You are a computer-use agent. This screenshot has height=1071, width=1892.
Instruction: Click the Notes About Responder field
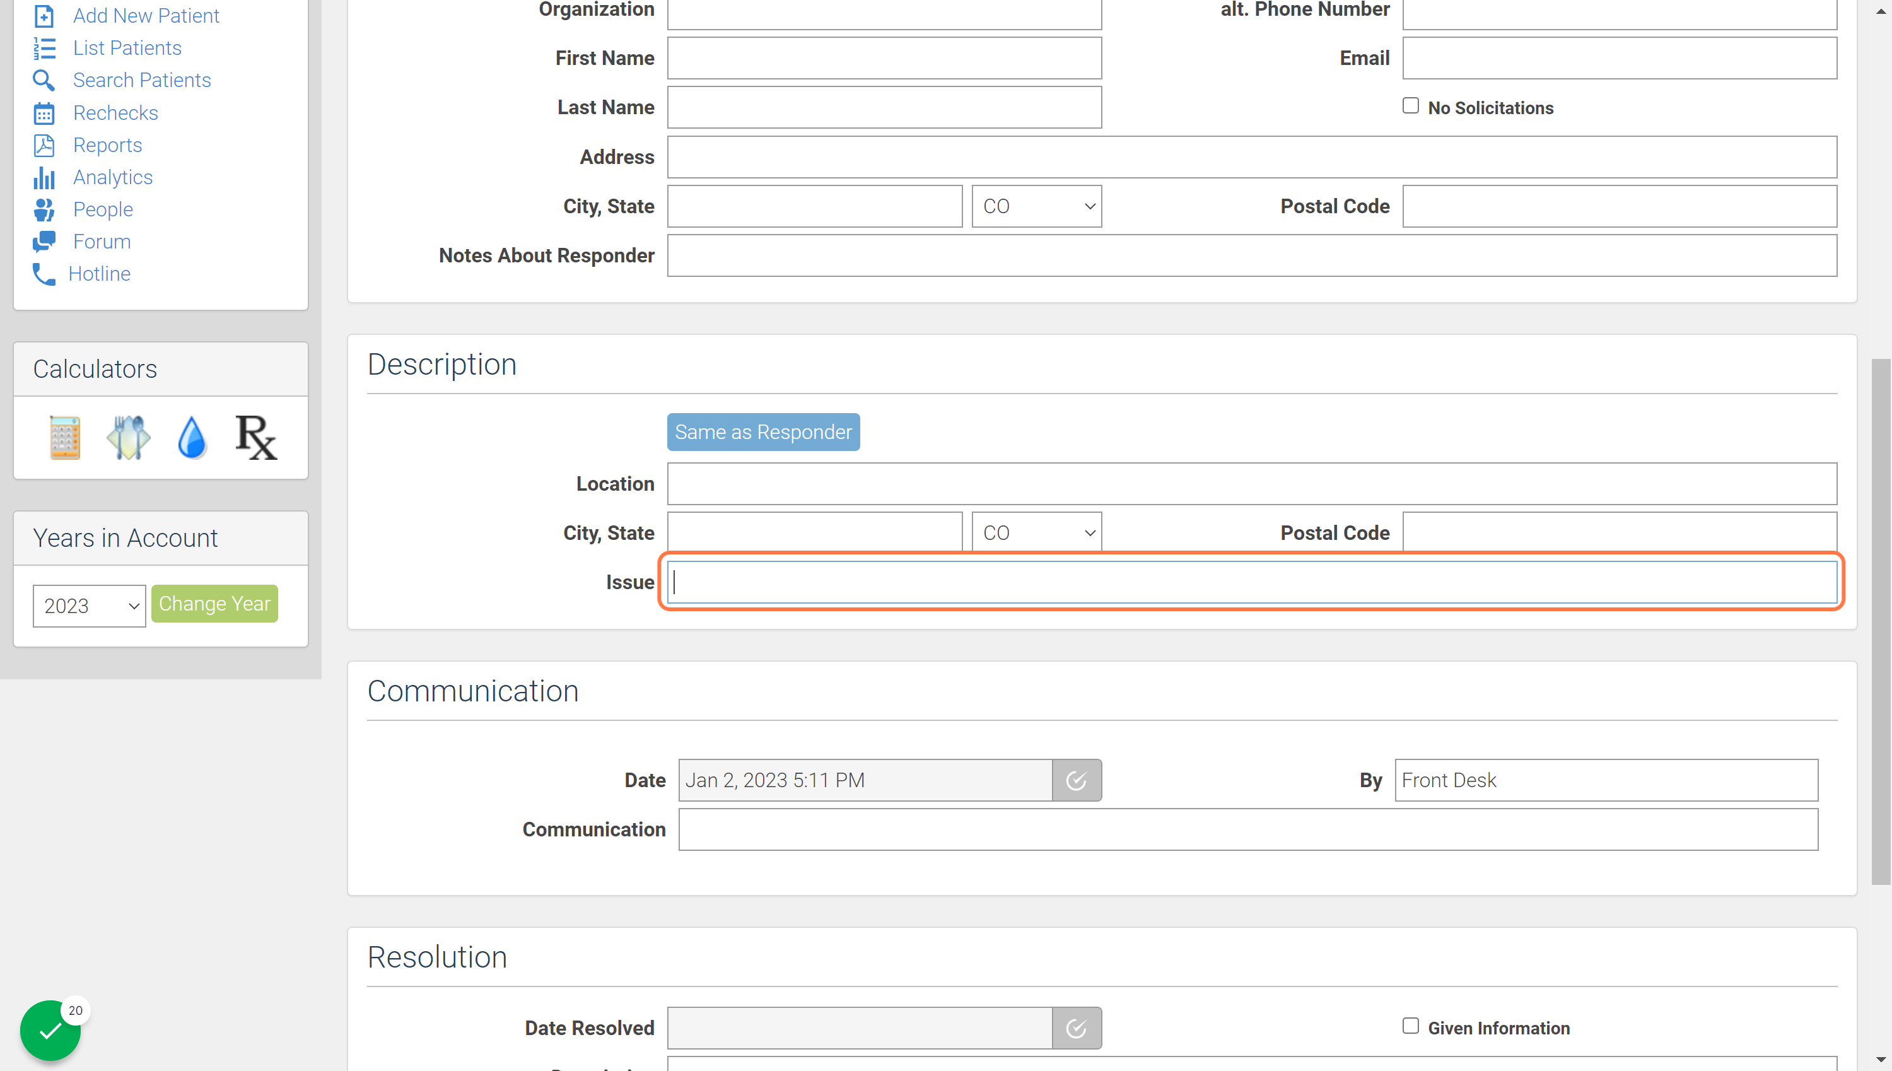point(1251,255)
